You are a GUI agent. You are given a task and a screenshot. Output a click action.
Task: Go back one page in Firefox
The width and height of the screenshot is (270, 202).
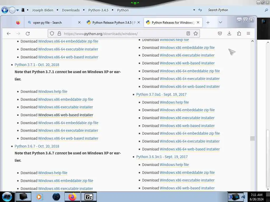pos(9,33)
